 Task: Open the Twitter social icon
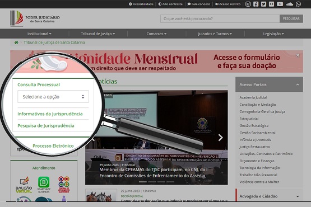[263, 4]
